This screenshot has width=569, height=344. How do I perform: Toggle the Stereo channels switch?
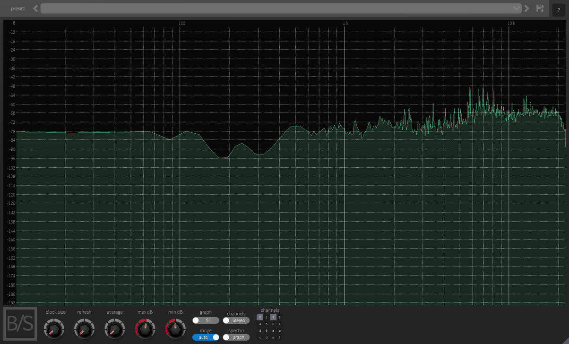pyautogui.click(x=236, y=320)
